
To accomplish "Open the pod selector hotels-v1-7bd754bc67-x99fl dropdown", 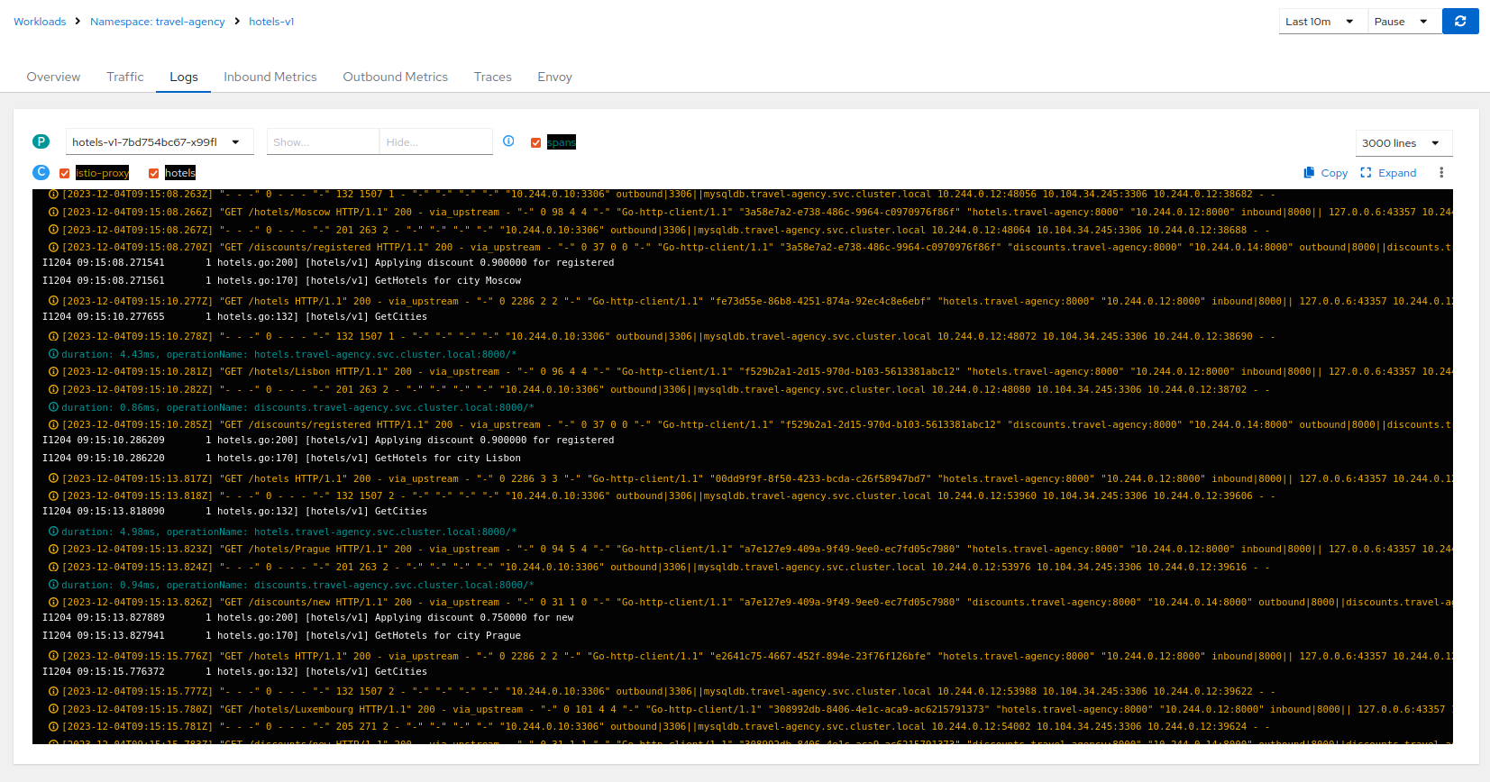I will (x=159, y=142).
